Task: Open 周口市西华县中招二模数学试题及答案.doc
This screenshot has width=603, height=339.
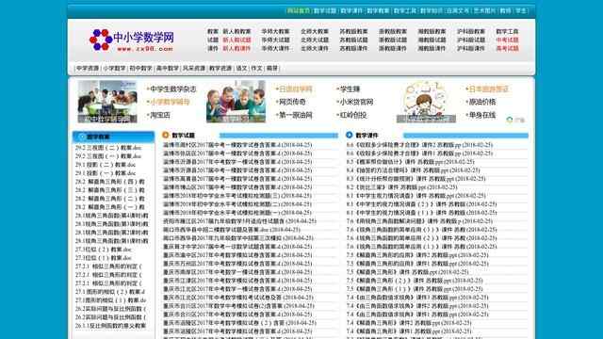Action: (232, 230)
